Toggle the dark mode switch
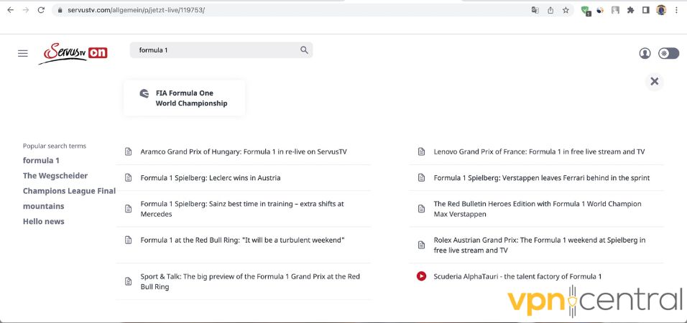This screenshot has width=687, height=323. pos(668,53)
